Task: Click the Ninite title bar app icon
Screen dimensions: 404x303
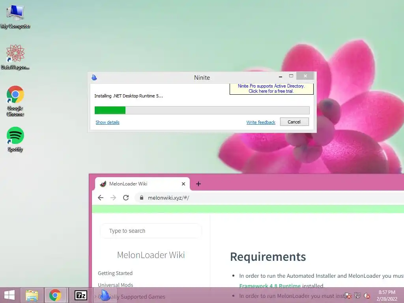Action: 94,77
